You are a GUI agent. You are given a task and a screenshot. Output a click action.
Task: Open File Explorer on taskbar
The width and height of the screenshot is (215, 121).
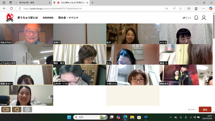(x=132, y=117)
